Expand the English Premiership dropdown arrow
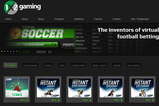159x106 pixels. pyautogui.click(x=55, y=45)
